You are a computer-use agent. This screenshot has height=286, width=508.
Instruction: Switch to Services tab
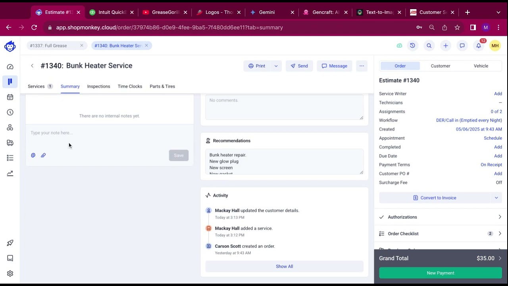pyautogui.click(x=40, y=86)
